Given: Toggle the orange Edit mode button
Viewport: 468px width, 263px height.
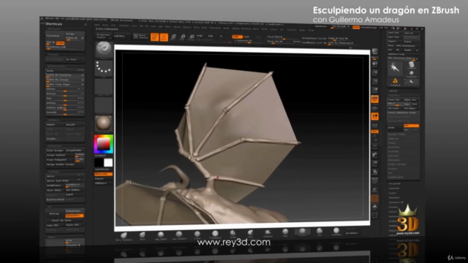Looking at the screenshot, I should point(154,37).
